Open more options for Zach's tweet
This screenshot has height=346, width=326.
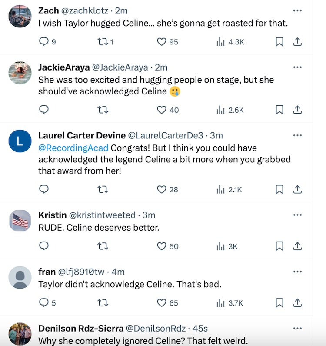click(297, 10)
